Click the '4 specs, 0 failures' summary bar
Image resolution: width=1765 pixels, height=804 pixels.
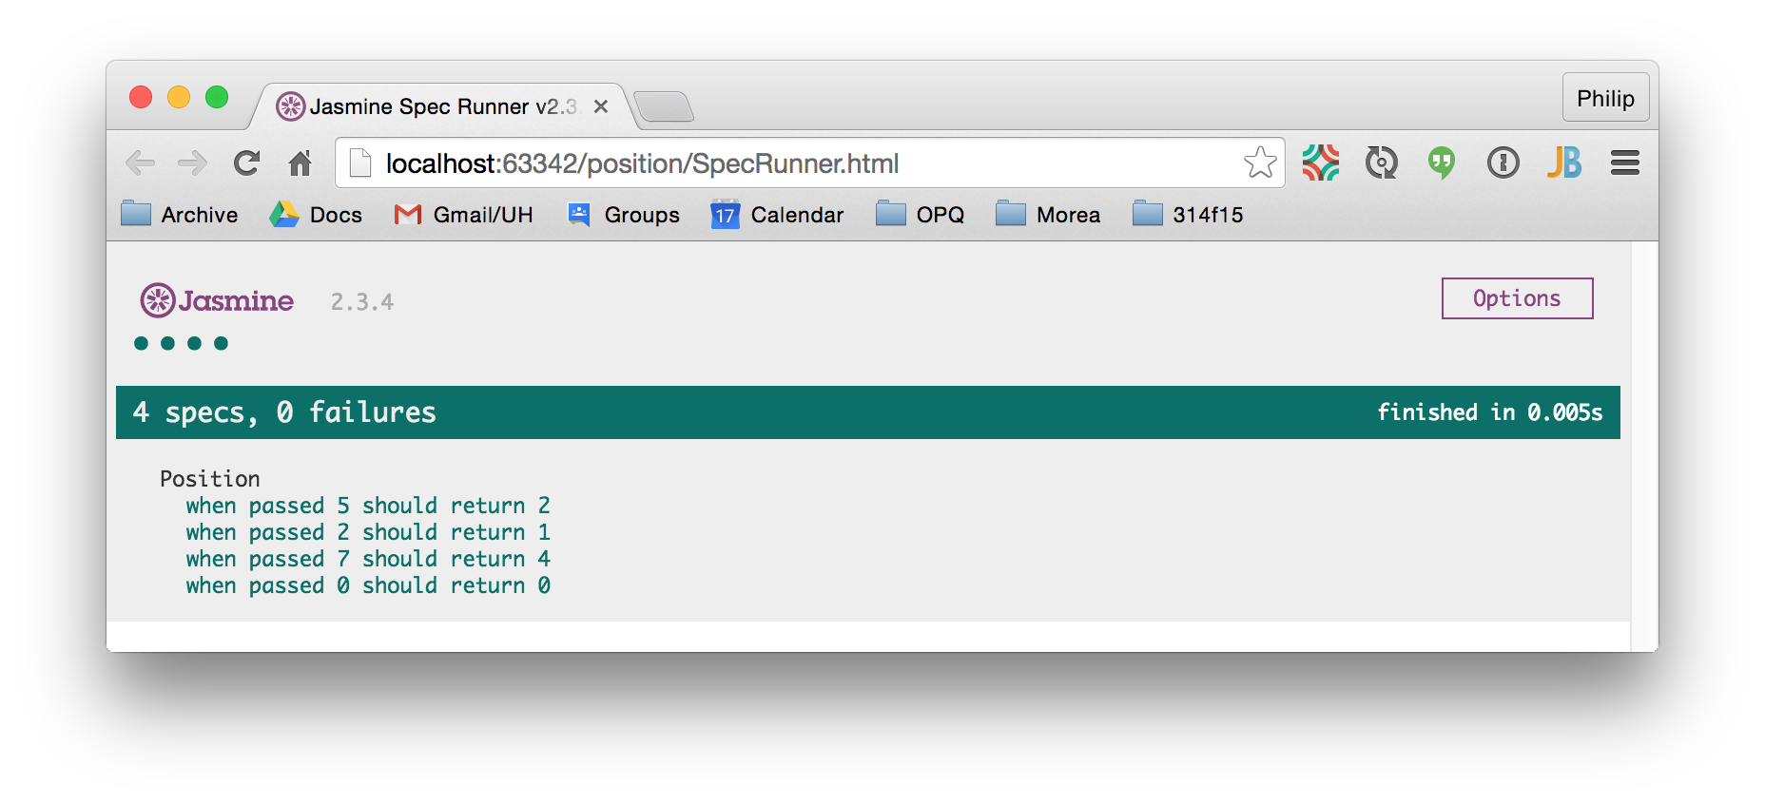point(867,412)
